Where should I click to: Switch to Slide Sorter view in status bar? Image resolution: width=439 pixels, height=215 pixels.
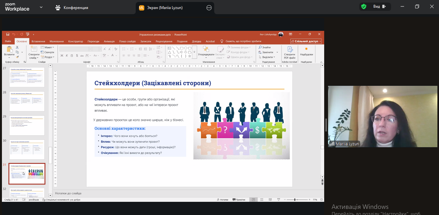pyautogui.click(x=261, y=200)
